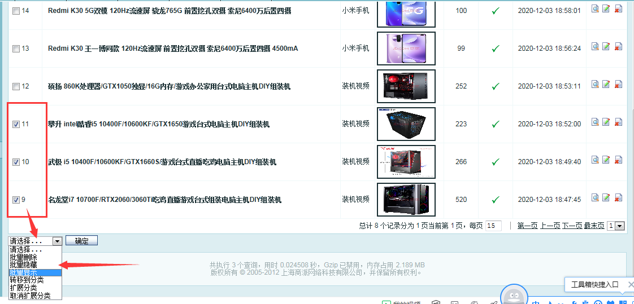
Task: Choose 转移到分类 from the list
Action: (x=35, y=280)
